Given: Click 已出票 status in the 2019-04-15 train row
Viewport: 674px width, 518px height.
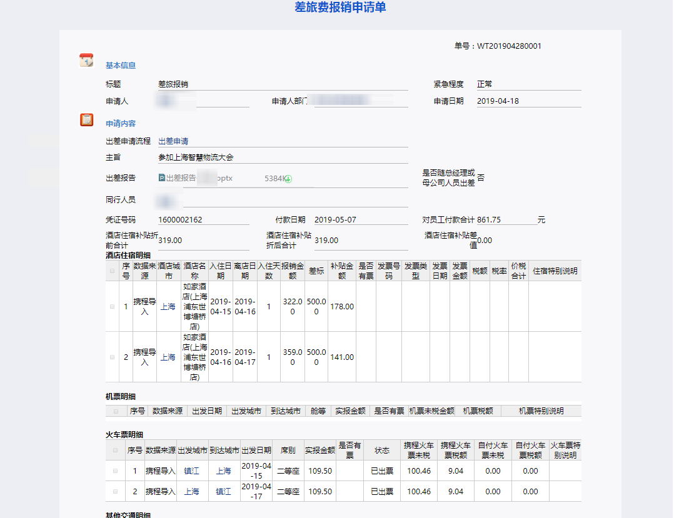Looking at the screenshot, I should (381, 471).
